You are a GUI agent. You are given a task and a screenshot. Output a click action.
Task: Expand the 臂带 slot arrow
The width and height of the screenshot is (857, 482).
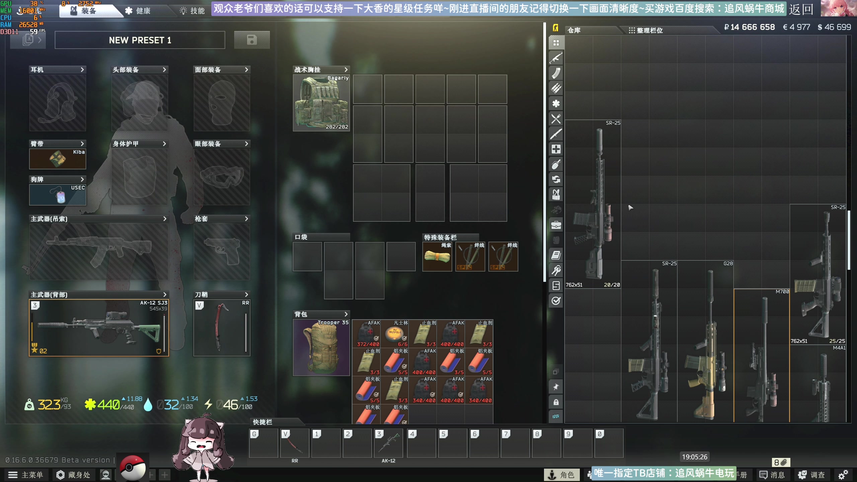(x=82, y=144)
